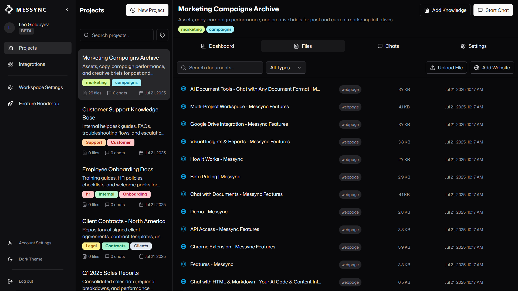Expand the All Types dropdown
The image size is (518, 291).
[286, 68]
